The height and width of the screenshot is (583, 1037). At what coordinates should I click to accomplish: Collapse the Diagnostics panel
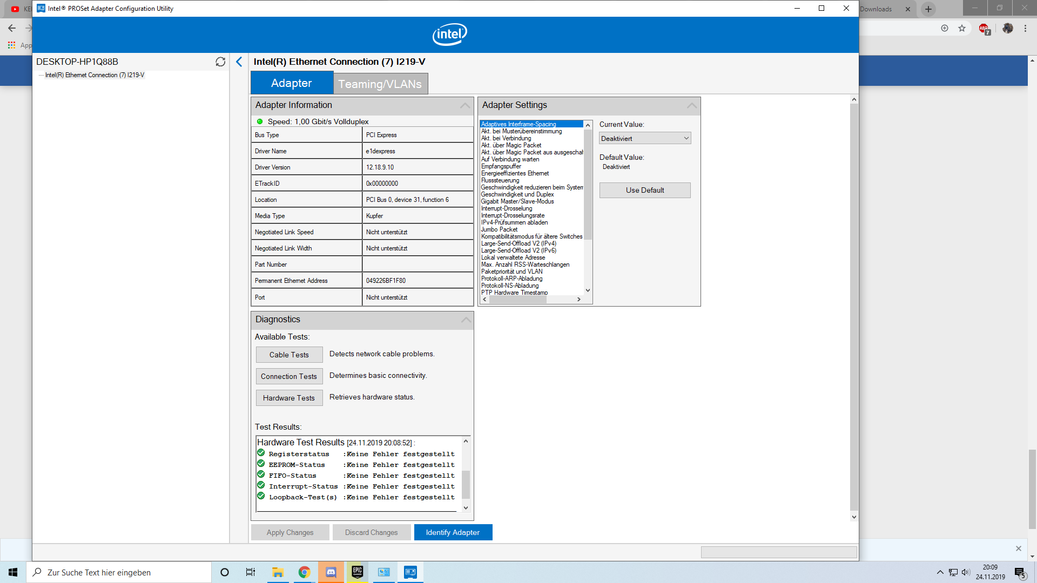pos(466,320)
